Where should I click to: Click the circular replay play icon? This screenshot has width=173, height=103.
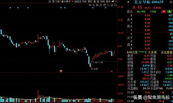97,5
